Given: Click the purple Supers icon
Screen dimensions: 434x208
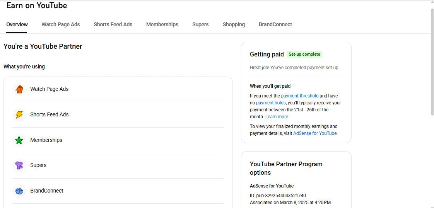Looking at the screenshot, I should click(19, 165).
